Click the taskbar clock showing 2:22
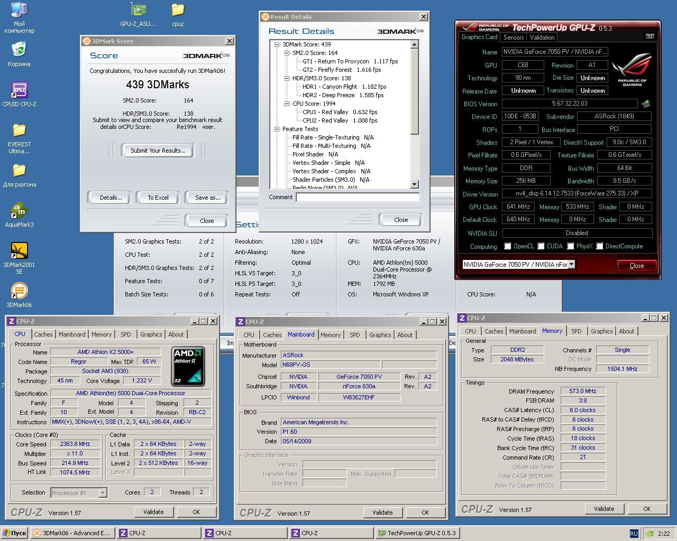The width and height of the screenshot is (677, 541). point(664,534)
